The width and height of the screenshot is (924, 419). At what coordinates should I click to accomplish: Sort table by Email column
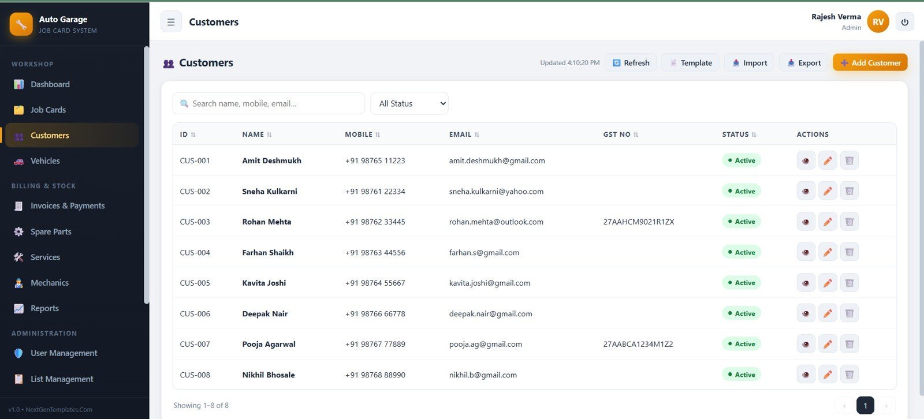pos(464,134)
